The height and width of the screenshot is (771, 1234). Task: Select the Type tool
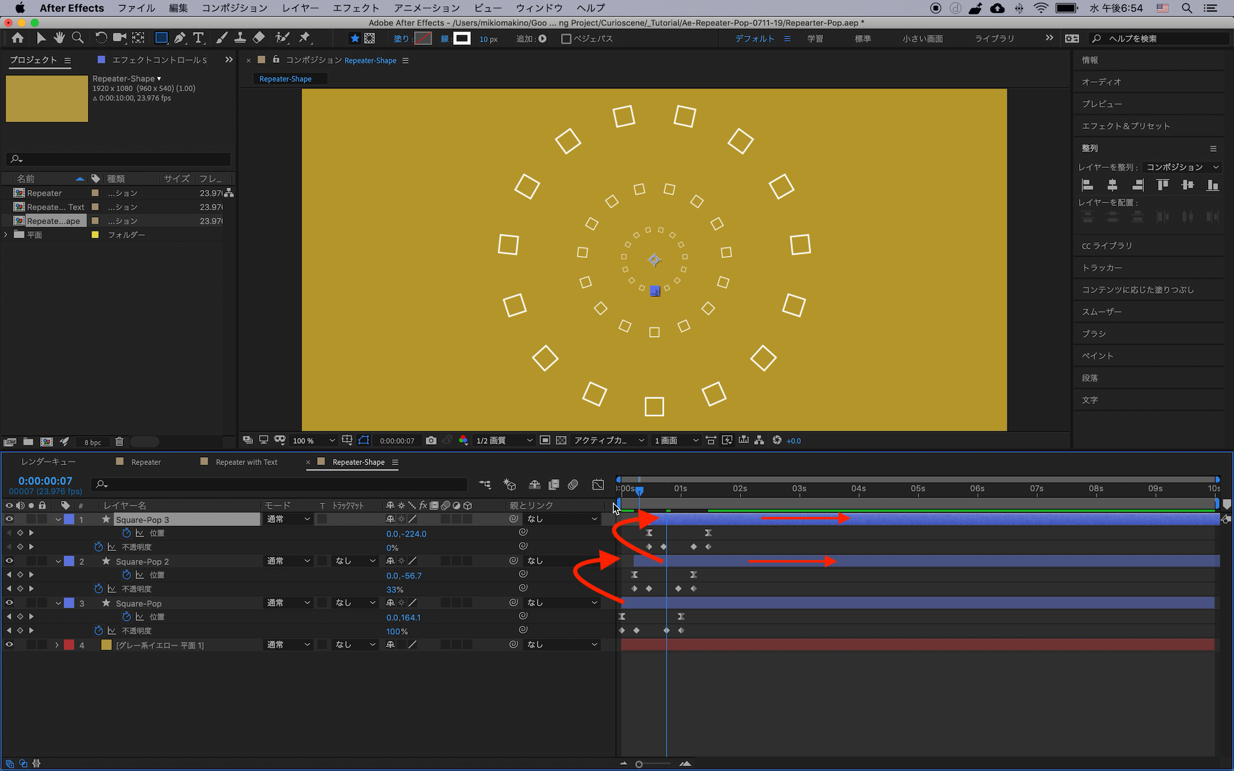point(198,38)
